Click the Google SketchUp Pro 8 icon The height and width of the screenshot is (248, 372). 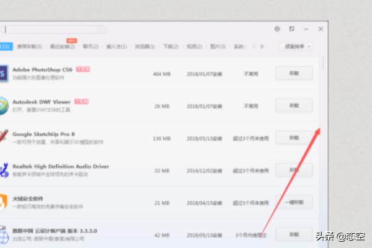click(4, 137)
